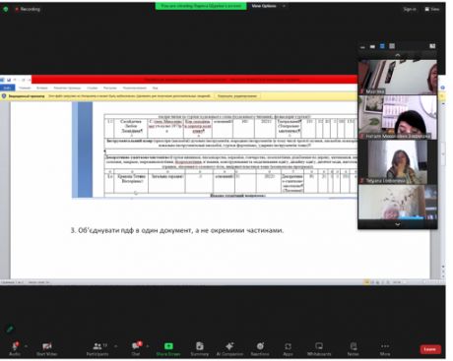Show next participants with down chevron
The width and height of the screenshot is (453, 361).
tap(398, 224)
